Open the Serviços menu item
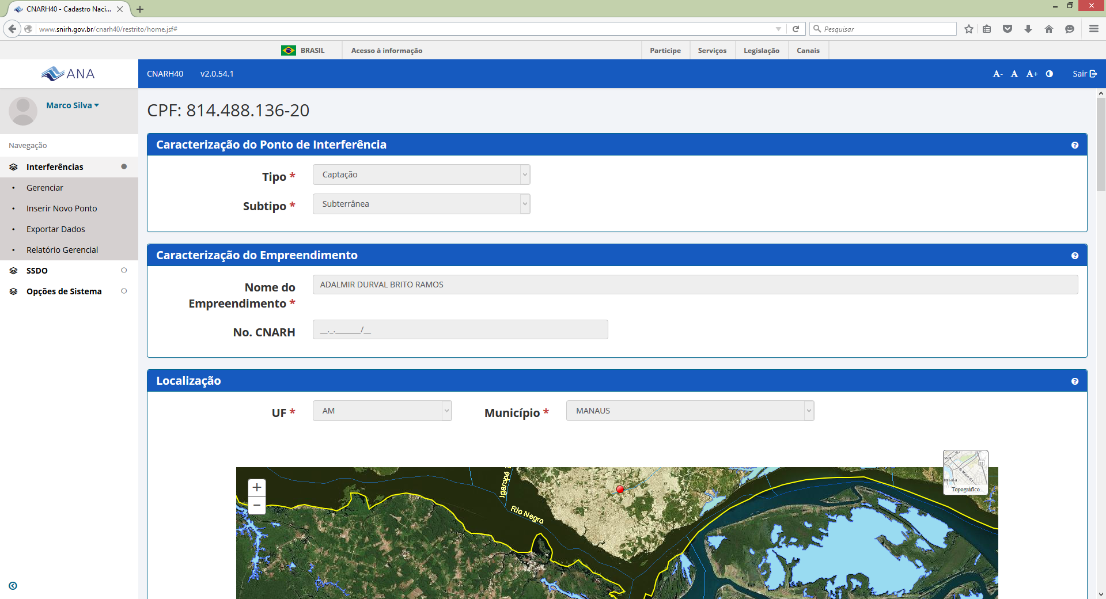Viewport: 1106px width, 599px height. pyautogui.click(x=712, y=51)
